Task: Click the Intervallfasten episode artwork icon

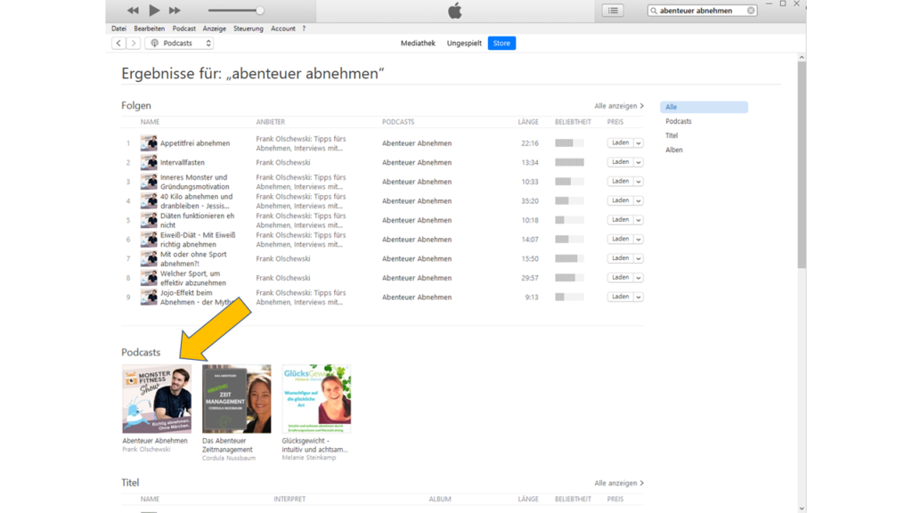Action: 149,162
